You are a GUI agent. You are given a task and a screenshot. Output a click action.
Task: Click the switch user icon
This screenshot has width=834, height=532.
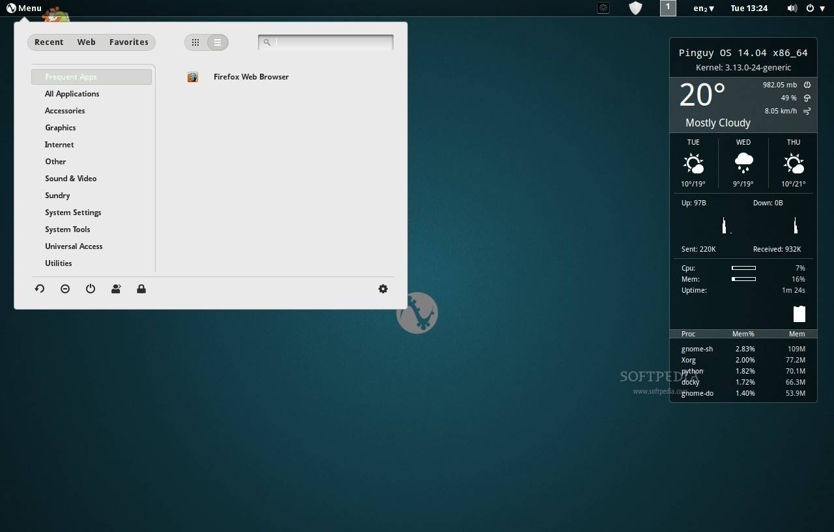point(116,289)
